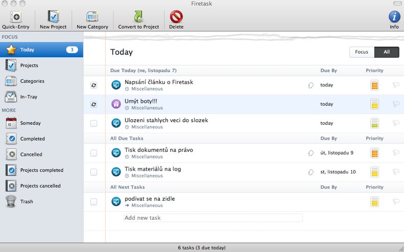Click the New Category toolbar icon
The image size is (404, 252).
click(92, 17)
